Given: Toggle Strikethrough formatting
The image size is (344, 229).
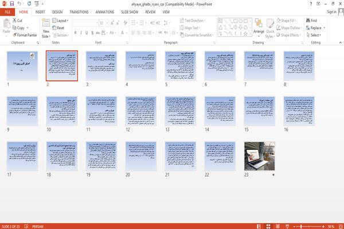Looking at the screenshot, I should pos(98,33).
